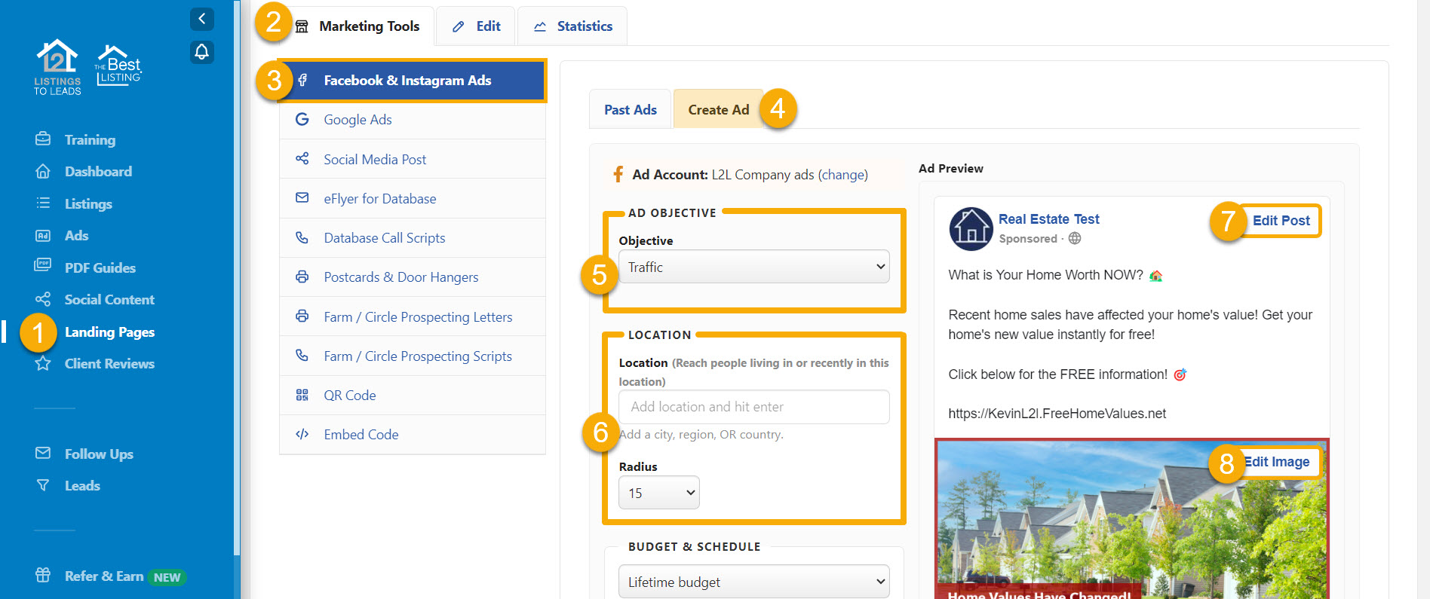Viewport: 1430px width, 599px height.
Task: Expand the Lifetime budget dropdown
Action: tap(753, 582)
